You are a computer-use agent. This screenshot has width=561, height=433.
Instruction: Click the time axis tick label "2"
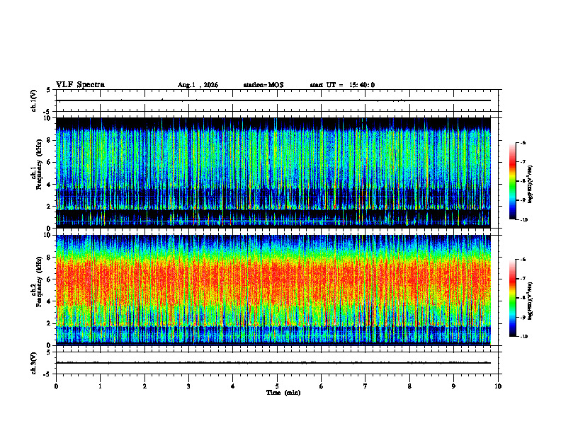point(144,386)
